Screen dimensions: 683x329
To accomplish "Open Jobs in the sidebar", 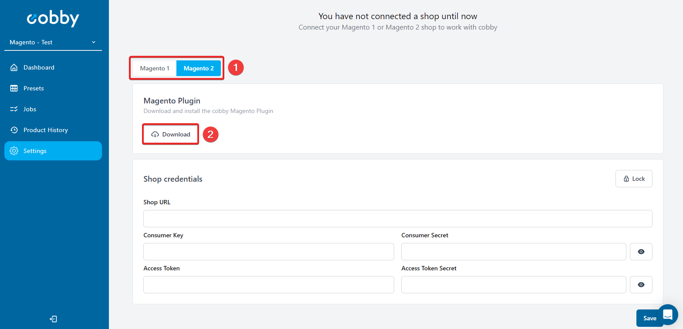I will [x=53, y=109].
